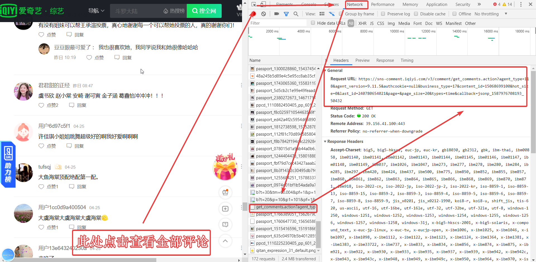Click the screenshot capture camera icon
536x262 pixels.
pyautogui.click(x=277, y=14)
